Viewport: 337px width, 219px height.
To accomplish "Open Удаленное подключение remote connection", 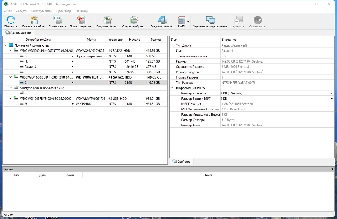I will (x=210, y=20).
